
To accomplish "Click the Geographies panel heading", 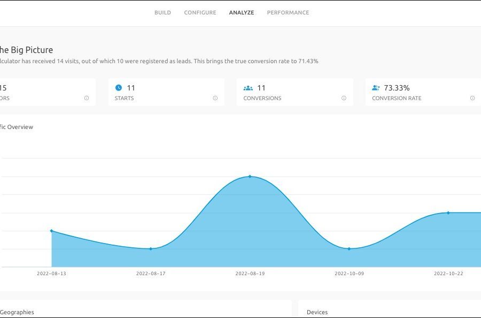I will 17,312.
